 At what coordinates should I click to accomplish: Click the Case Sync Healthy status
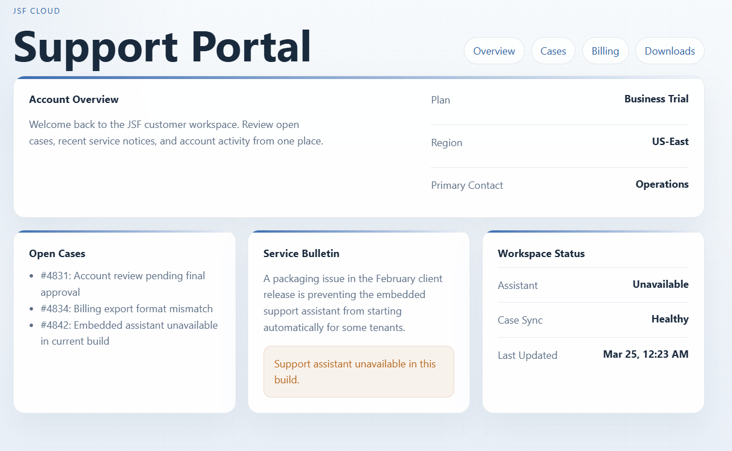pos(669,318)
